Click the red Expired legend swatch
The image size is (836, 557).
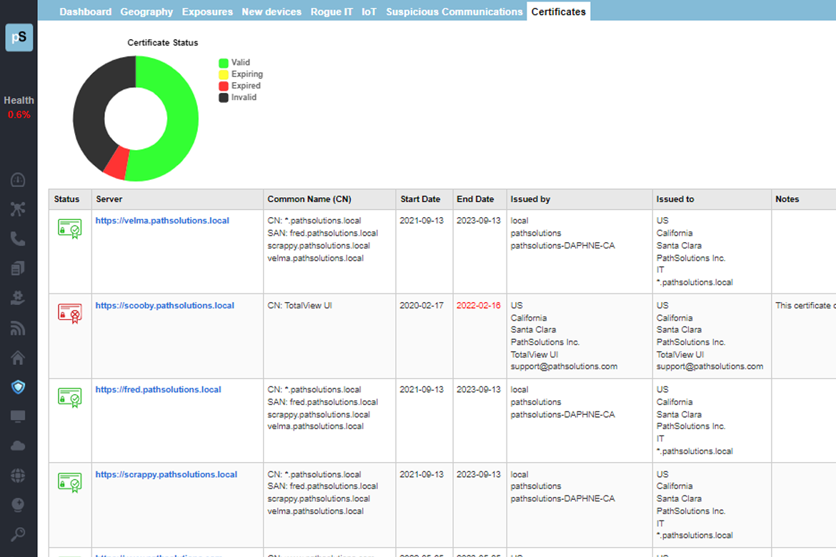click(224, 86)
